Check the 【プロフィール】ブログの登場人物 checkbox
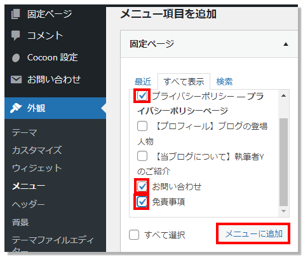Screen dimensions: 303x257 (x=142, y=127)
